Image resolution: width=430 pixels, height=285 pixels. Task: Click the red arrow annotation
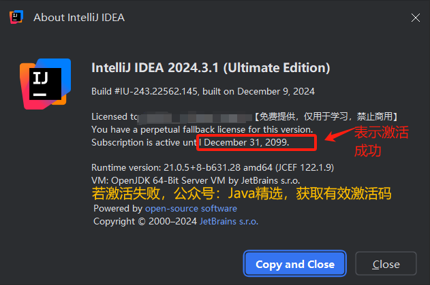click(340, 134)
